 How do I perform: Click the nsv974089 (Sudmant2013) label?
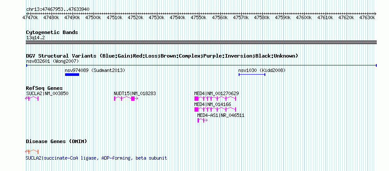95,70
